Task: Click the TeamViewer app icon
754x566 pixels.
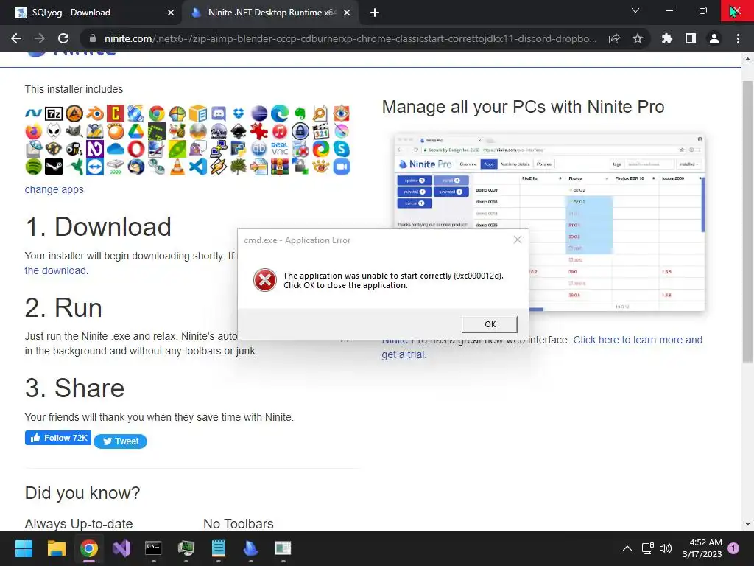Action: pos(95,166)
